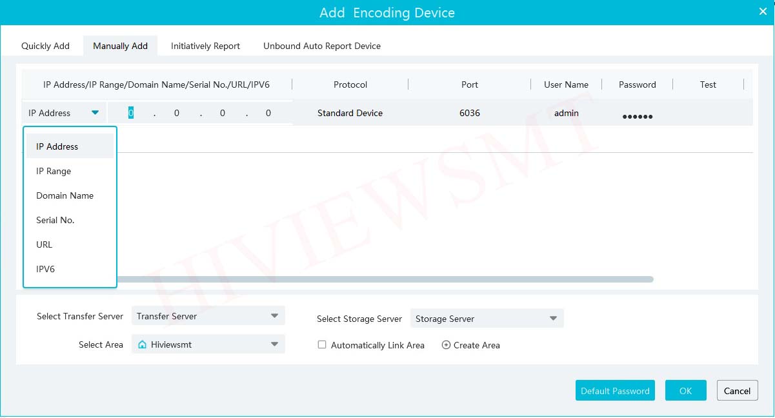Choose IPV6 from the address type list
The image size is (775, 418).
45,269
